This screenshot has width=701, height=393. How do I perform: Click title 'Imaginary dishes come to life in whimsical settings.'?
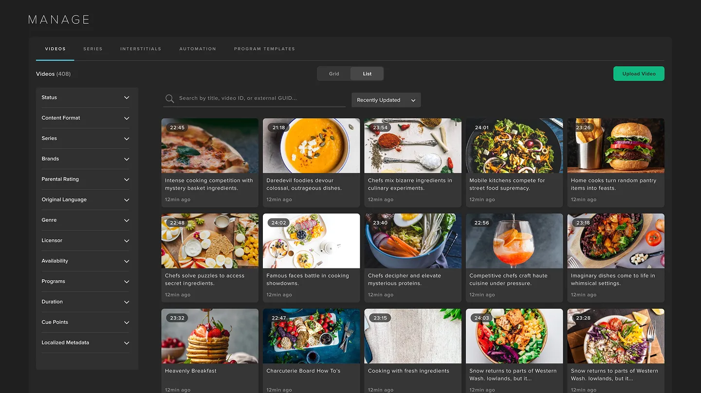613,280
